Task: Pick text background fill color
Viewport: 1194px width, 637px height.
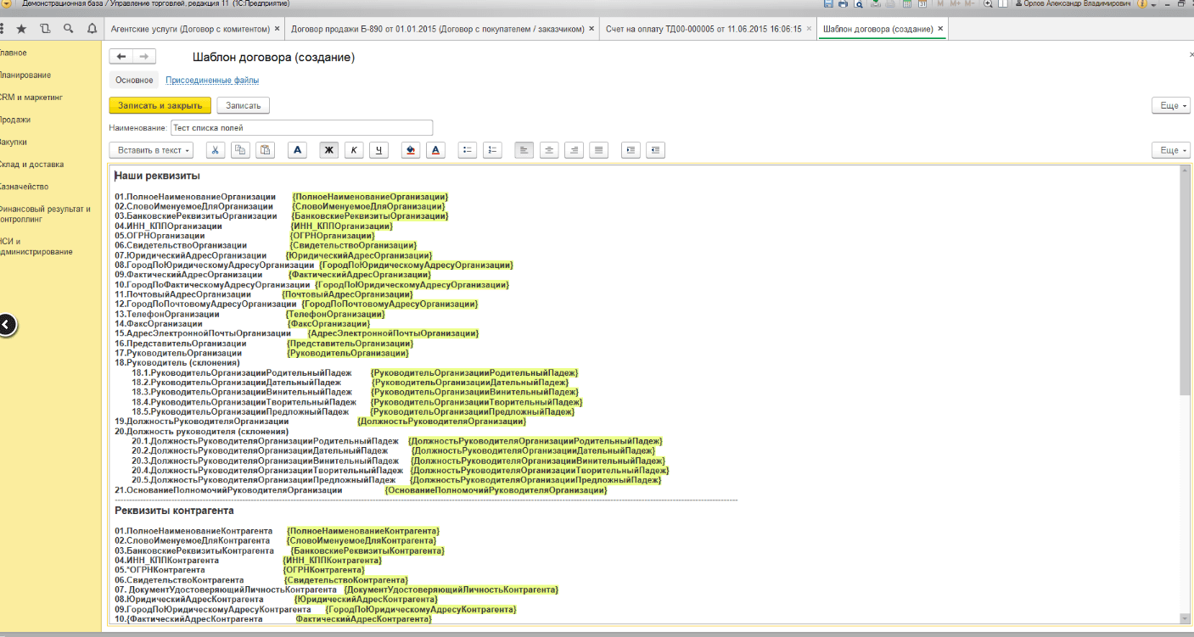Action: tap(412, 150)
